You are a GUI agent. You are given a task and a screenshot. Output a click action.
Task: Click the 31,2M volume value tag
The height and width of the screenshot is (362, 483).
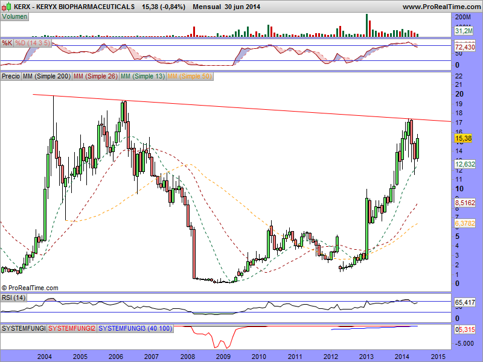464,31
